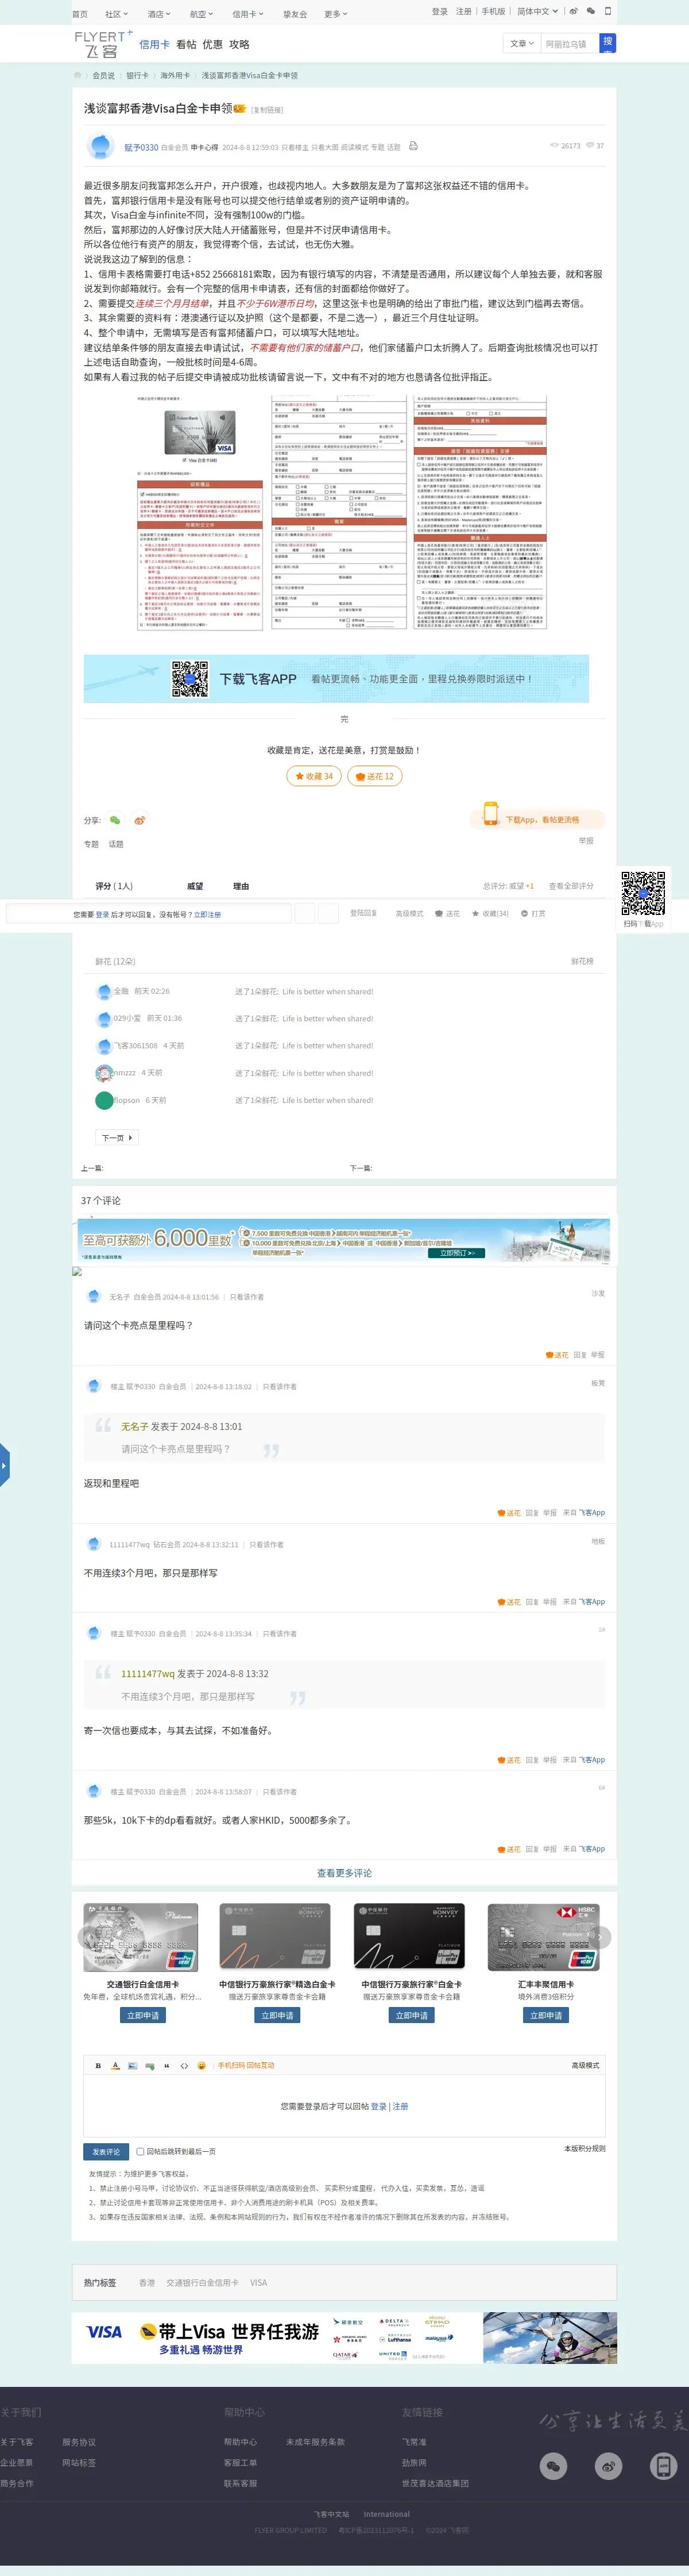Click 立即注册 link in sticky reply bar

[208, 914]
